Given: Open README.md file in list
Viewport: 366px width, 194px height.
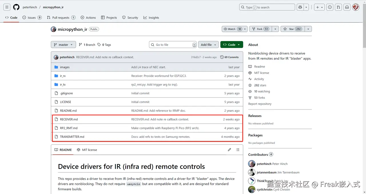Looking at the screenshot, I should 68,111.
